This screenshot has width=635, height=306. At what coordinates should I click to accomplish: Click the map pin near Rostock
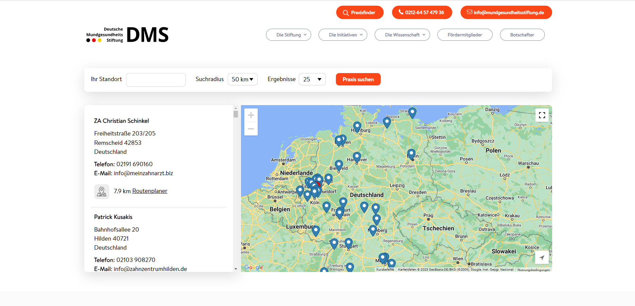coord(387,122)
